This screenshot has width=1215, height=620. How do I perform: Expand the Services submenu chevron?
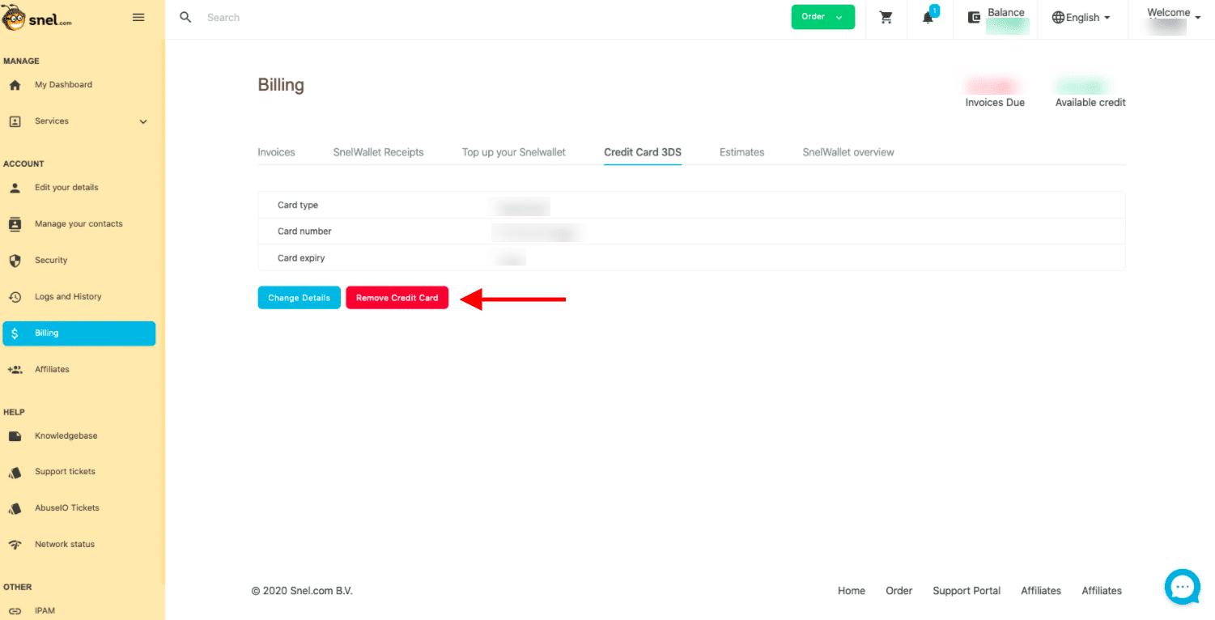point(143,122)
